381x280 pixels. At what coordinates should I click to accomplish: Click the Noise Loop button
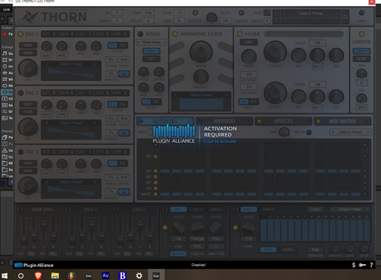tap(151, 51)
